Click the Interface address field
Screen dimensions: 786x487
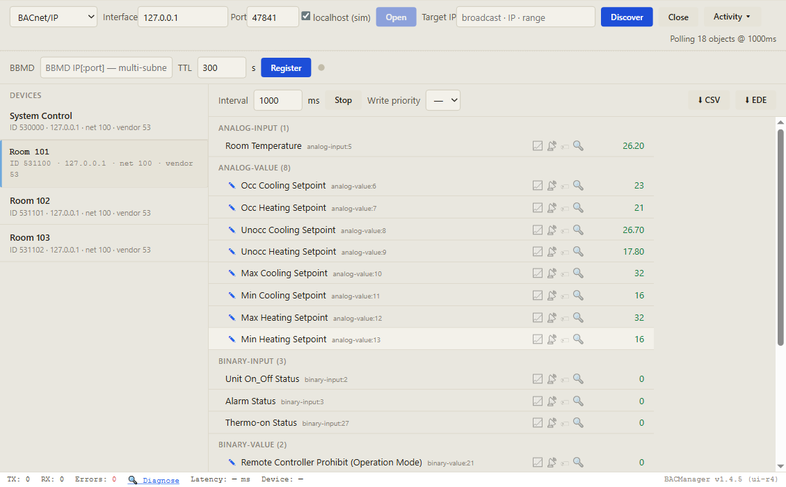182,17
